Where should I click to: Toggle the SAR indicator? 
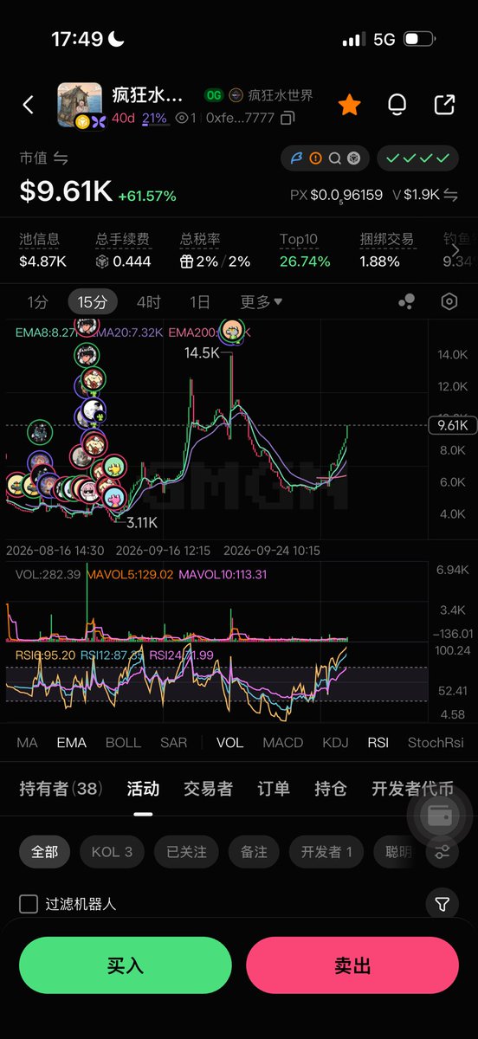tap(173, 742)
